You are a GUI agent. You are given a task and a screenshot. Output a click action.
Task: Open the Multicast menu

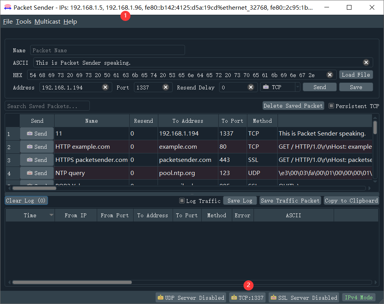pyautogui.click(x=47, y=22)
